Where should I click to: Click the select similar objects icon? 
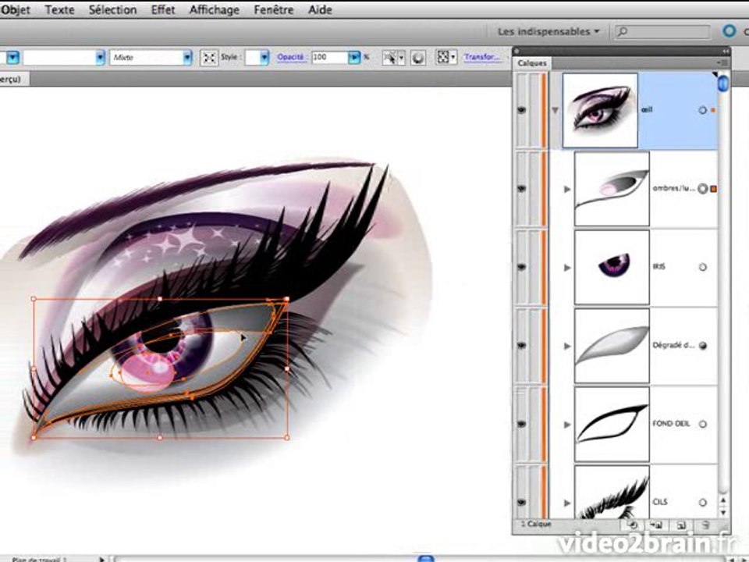[393, 58]
